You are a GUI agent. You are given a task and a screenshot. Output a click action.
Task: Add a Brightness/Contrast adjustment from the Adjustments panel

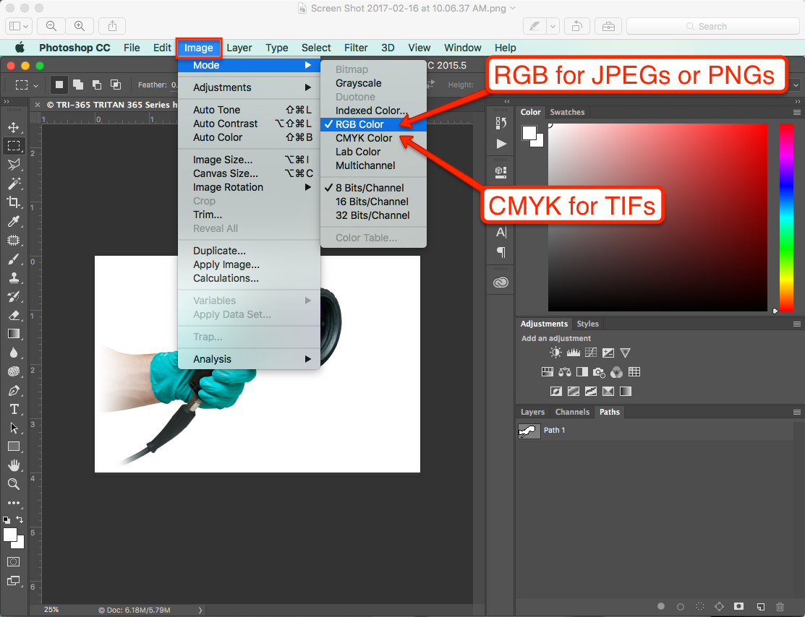555,353
